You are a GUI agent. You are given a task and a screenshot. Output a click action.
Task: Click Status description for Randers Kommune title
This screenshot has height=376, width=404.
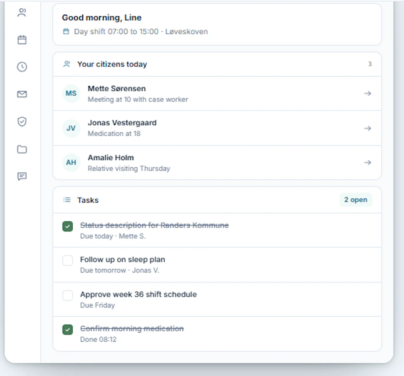click(x=154, y=225)
